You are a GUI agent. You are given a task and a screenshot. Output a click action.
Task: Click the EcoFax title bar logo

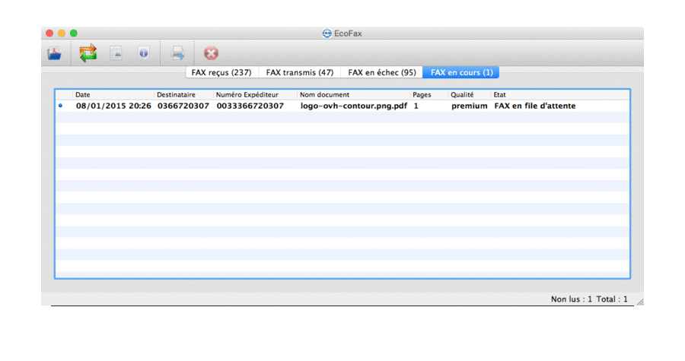[x=327, y=33]
